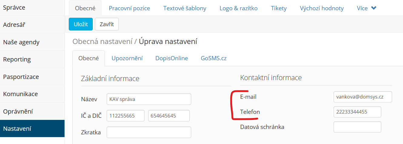Open the Pracovní pozice tab

click(129, 8)
